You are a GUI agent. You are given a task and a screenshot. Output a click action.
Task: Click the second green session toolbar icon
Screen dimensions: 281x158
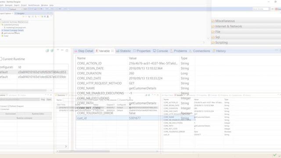tap(52, 51)
